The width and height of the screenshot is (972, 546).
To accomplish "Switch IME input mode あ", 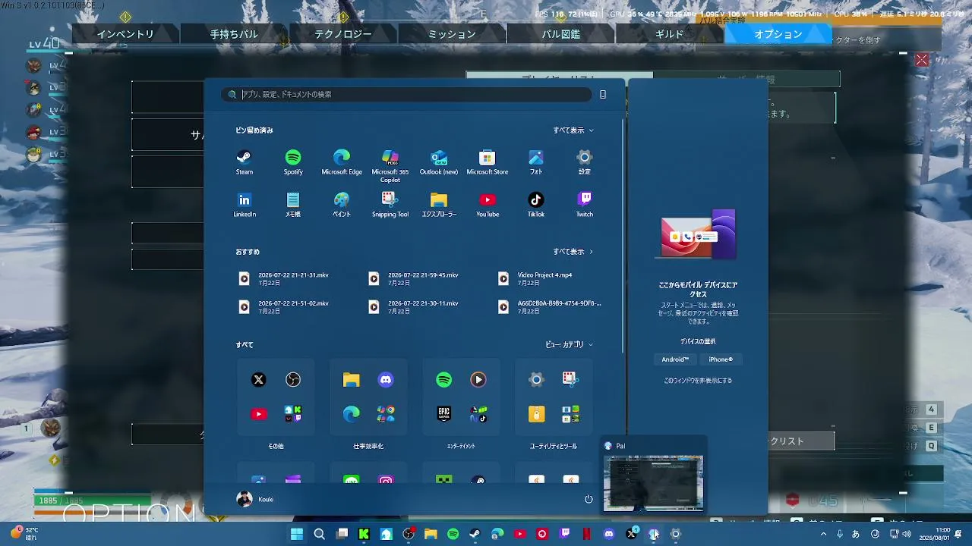I will (856, 534).
